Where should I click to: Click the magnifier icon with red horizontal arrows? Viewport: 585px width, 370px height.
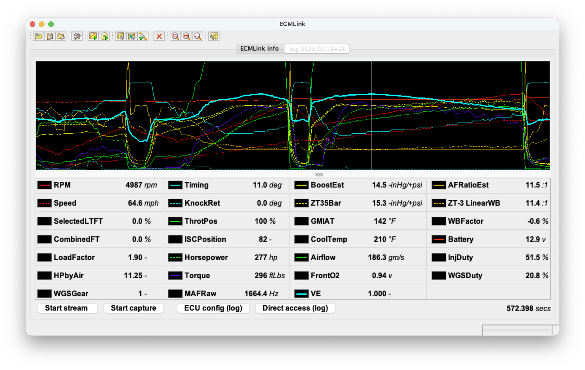(x=186, y=36)
